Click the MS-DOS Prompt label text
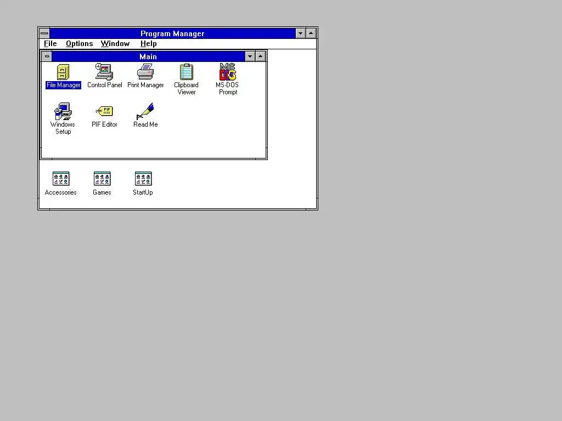The width and height of the screenshot is (562, 421). click(x=227, y=88)
